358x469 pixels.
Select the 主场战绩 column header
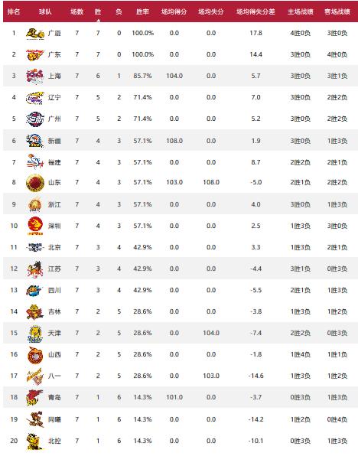click(x=301, y=11)
